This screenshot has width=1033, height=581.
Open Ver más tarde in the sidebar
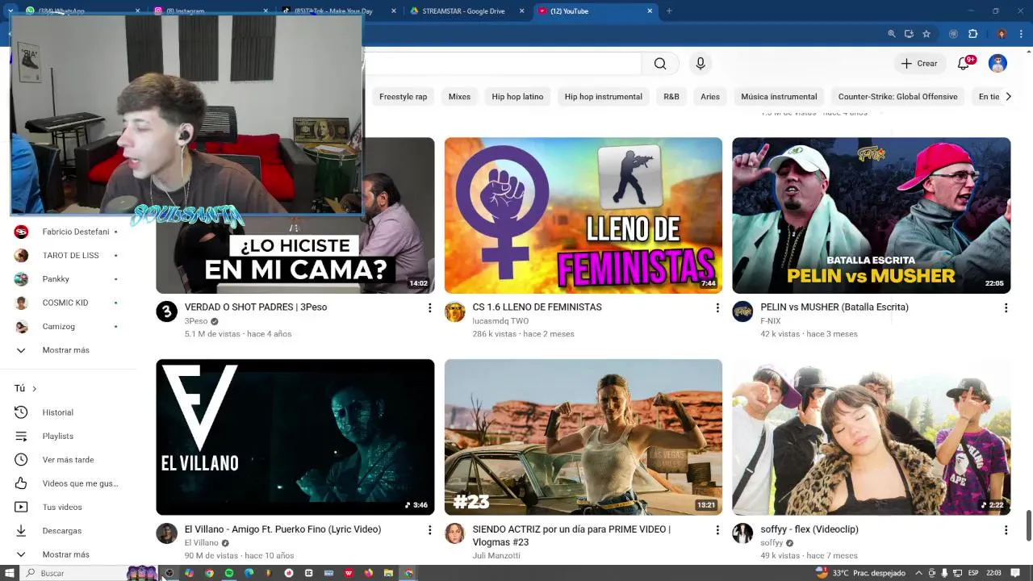[x=68, y=460]
